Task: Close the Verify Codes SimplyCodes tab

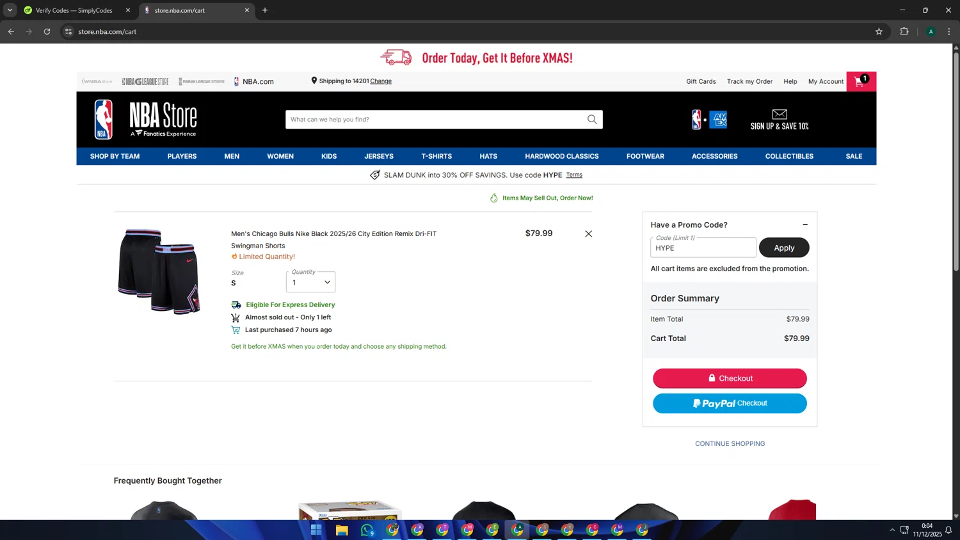Action: 128,10
